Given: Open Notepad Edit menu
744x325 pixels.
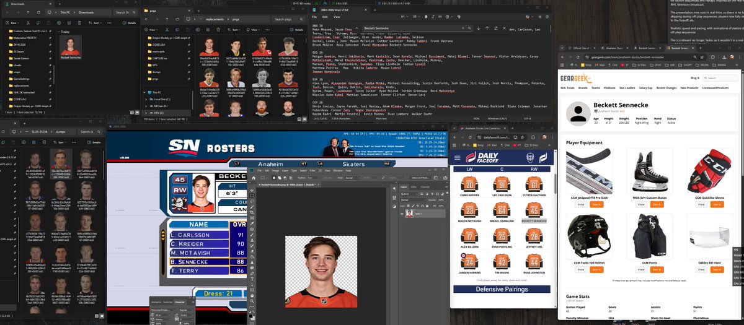Looking at the screenshot, I should tap(325, 17).
